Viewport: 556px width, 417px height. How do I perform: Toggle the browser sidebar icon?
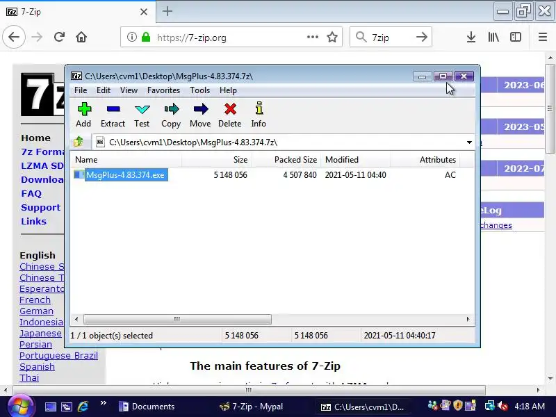[x=516, y=37]
